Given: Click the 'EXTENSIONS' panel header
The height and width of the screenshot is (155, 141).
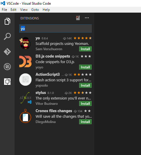Looking at the screenshot, I should pyautogui.click(x=29, y=18).
